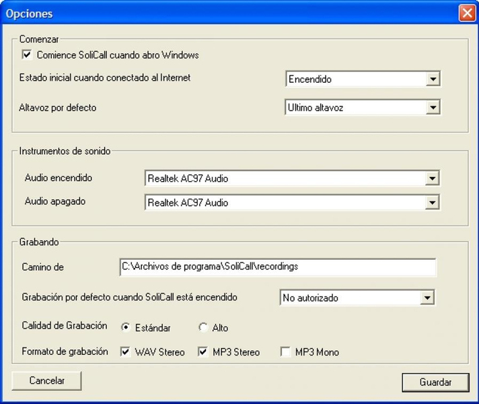Screen dimensions: 479x404
Task: Click the Audio apagado label
Action: 55,201
